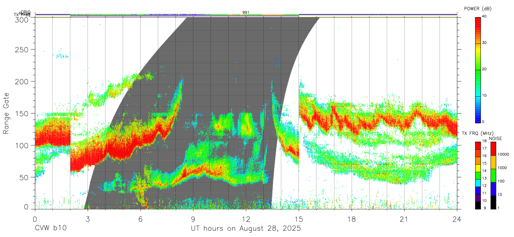Click the 30 label on POWER colorbar
The width and height of the screenshot is (514, 237).
tap(484, 43)
